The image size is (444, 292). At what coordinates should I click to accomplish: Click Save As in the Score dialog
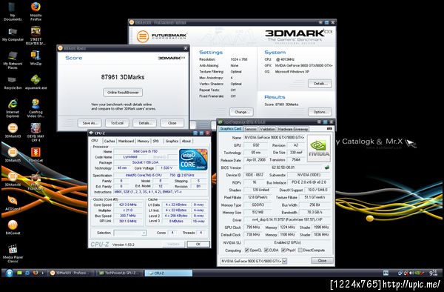click(x=90, y=123)
